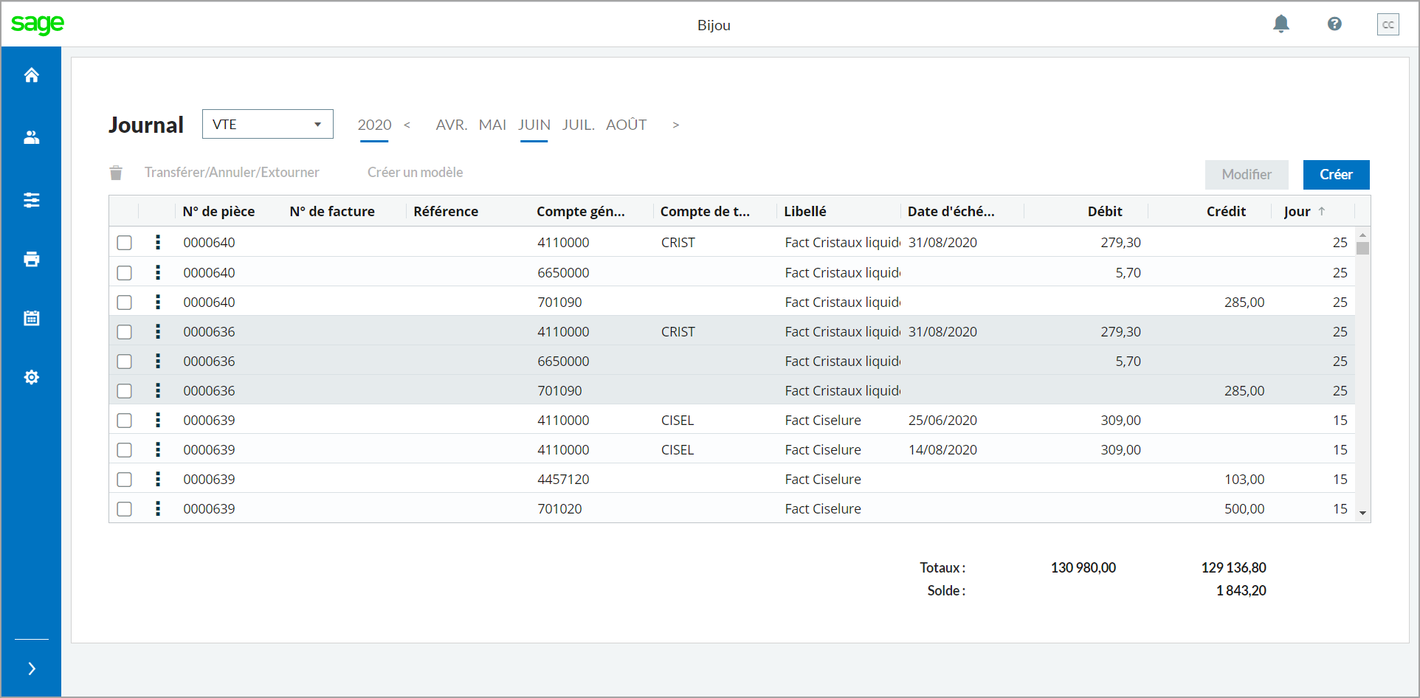This screenshot has height=698, width=1420.
Task: Sort by Crédit column header
Action: tap(1226, 211)
